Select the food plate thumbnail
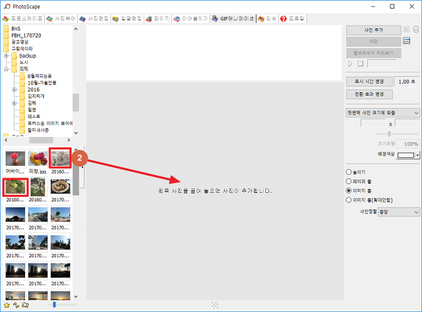 (60, 186)
